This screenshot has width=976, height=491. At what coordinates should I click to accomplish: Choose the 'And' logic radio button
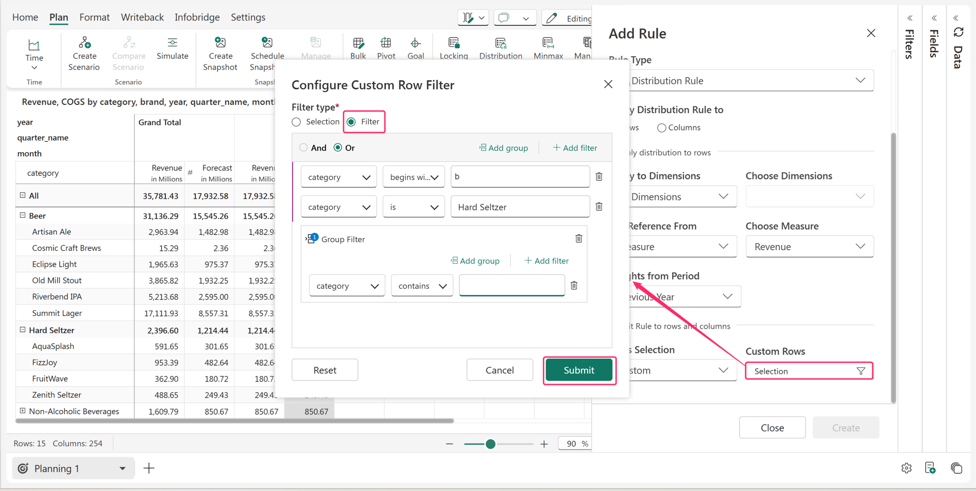(x=303, y=148)
